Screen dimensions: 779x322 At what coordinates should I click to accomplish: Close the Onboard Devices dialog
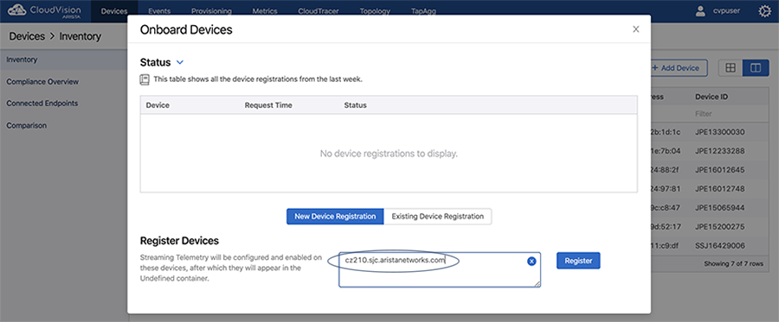[636, 29]
